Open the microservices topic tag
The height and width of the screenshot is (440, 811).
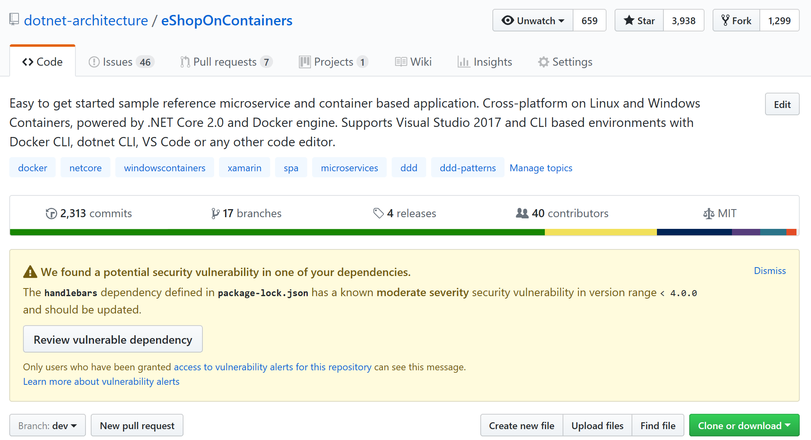pyautogui.click(x=349, y=168)
